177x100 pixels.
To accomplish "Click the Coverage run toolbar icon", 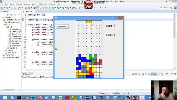I will pyautogui.click(x=63, y=8).
